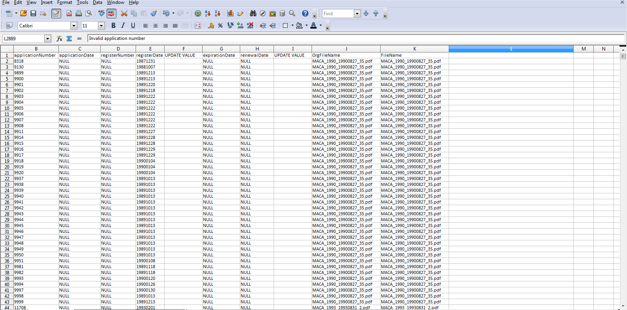Apply the currency number format icon
The height and width of the screenshot is (310, 627).
point(211,25)
